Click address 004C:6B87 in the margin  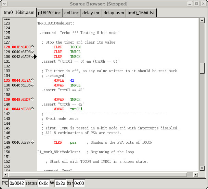[21, 142]
